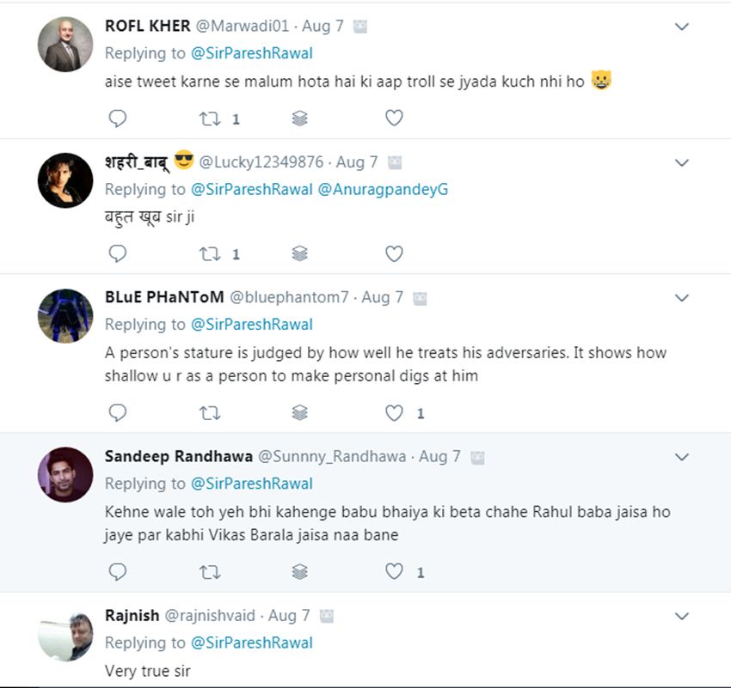
Task: Click the stack icon under BLuE PHaNToM's tweet
Action: 299,413
